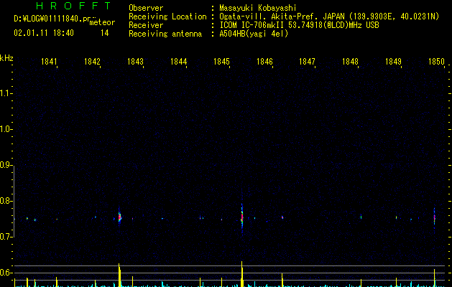This screenshot has height=287, width=452.
Task: Click the tall yellow power spike before 1843
Action: [x=119, y=275]
